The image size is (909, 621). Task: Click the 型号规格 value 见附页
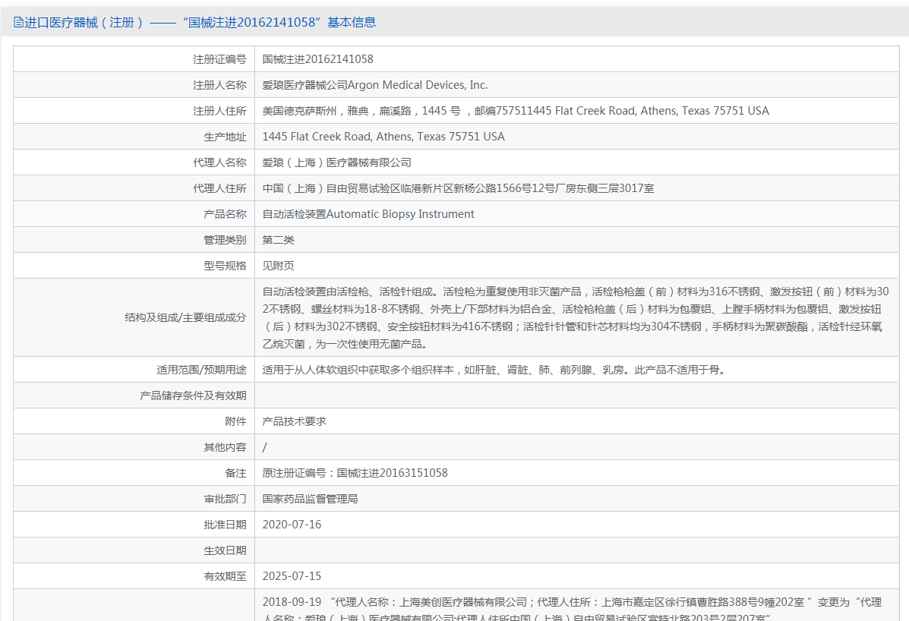click(278, 266)
